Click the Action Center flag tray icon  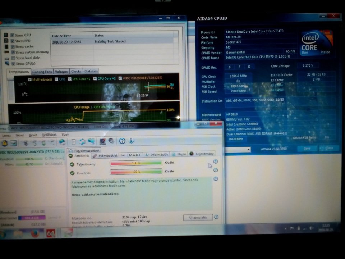click(x=292, y=228)
